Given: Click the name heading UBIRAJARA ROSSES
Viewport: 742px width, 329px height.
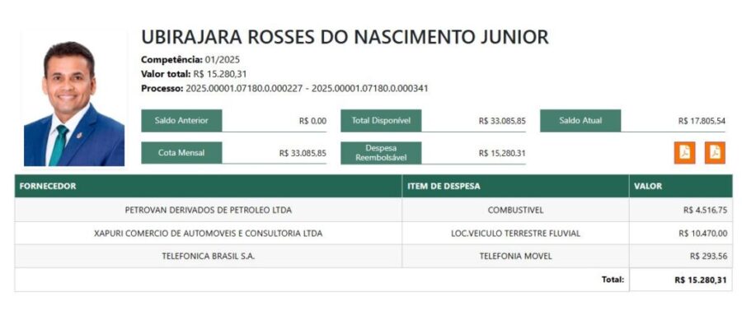Looking at the screenshot, I should [345, 37].
